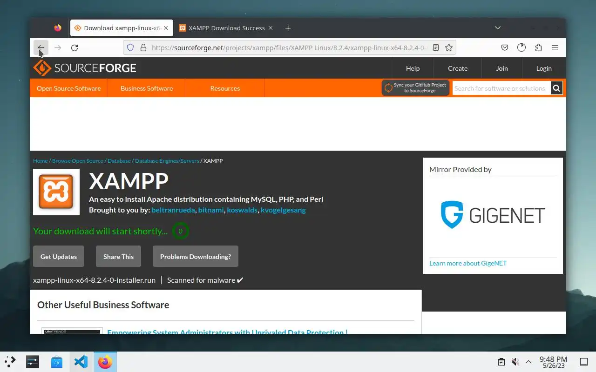Click the Firefox account circle icon
This screenshot has height=372, width=596.
521,47
